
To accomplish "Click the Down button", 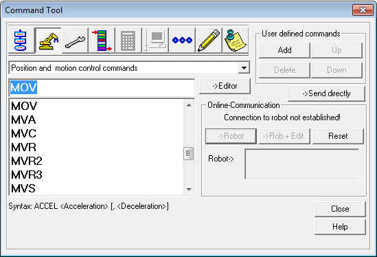I will pos(336,70).
